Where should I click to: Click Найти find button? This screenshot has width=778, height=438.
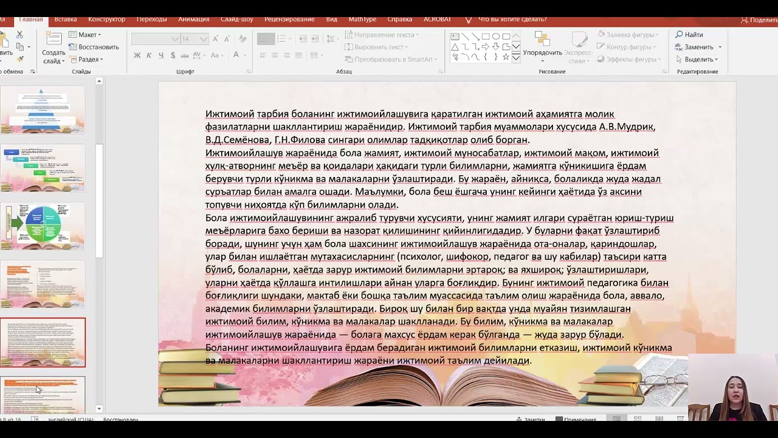coord(689,35)
